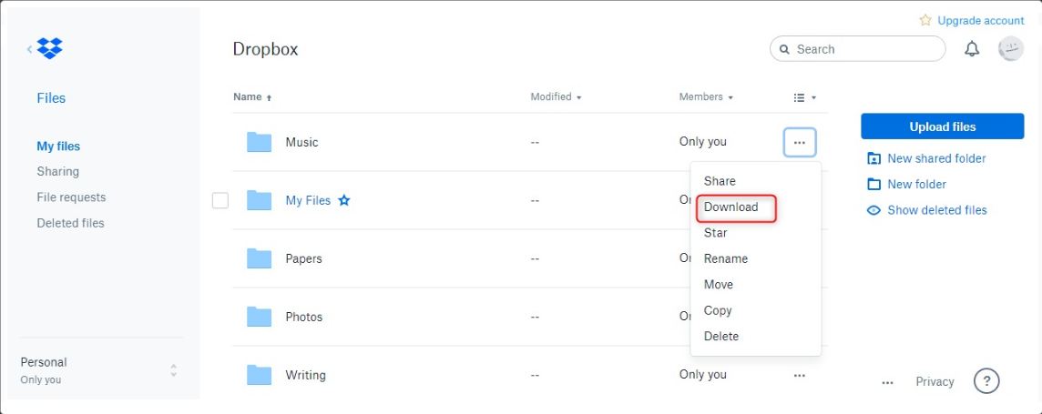1042x414 pixels.
Task: Open the list view options dropdown
Action: (x=804, y=97)
